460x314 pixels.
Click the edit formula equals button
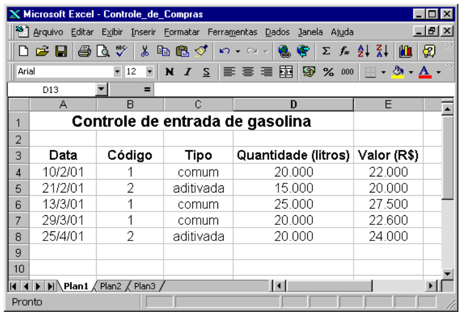147,89
